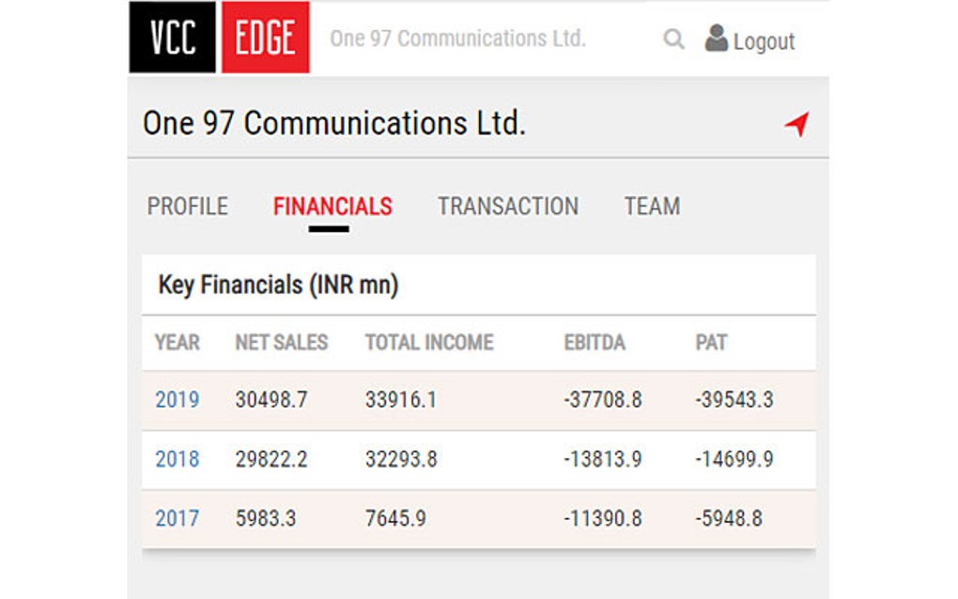Image resolution: width=958 pixels, height=599 pixels.
Task: Open the 2019 year link
Action: [178, 400]
